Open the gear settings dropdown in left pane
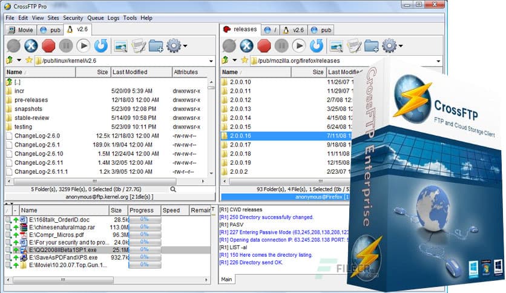This screenshot has width=506, height=293. tap(184, 46)
